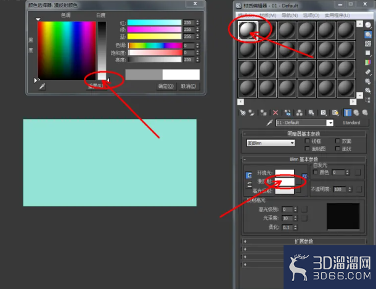The height and width of the screenshot is (289, 376).
Task: Enable Video Color Check icon
Action: click(x=368, y=63)
